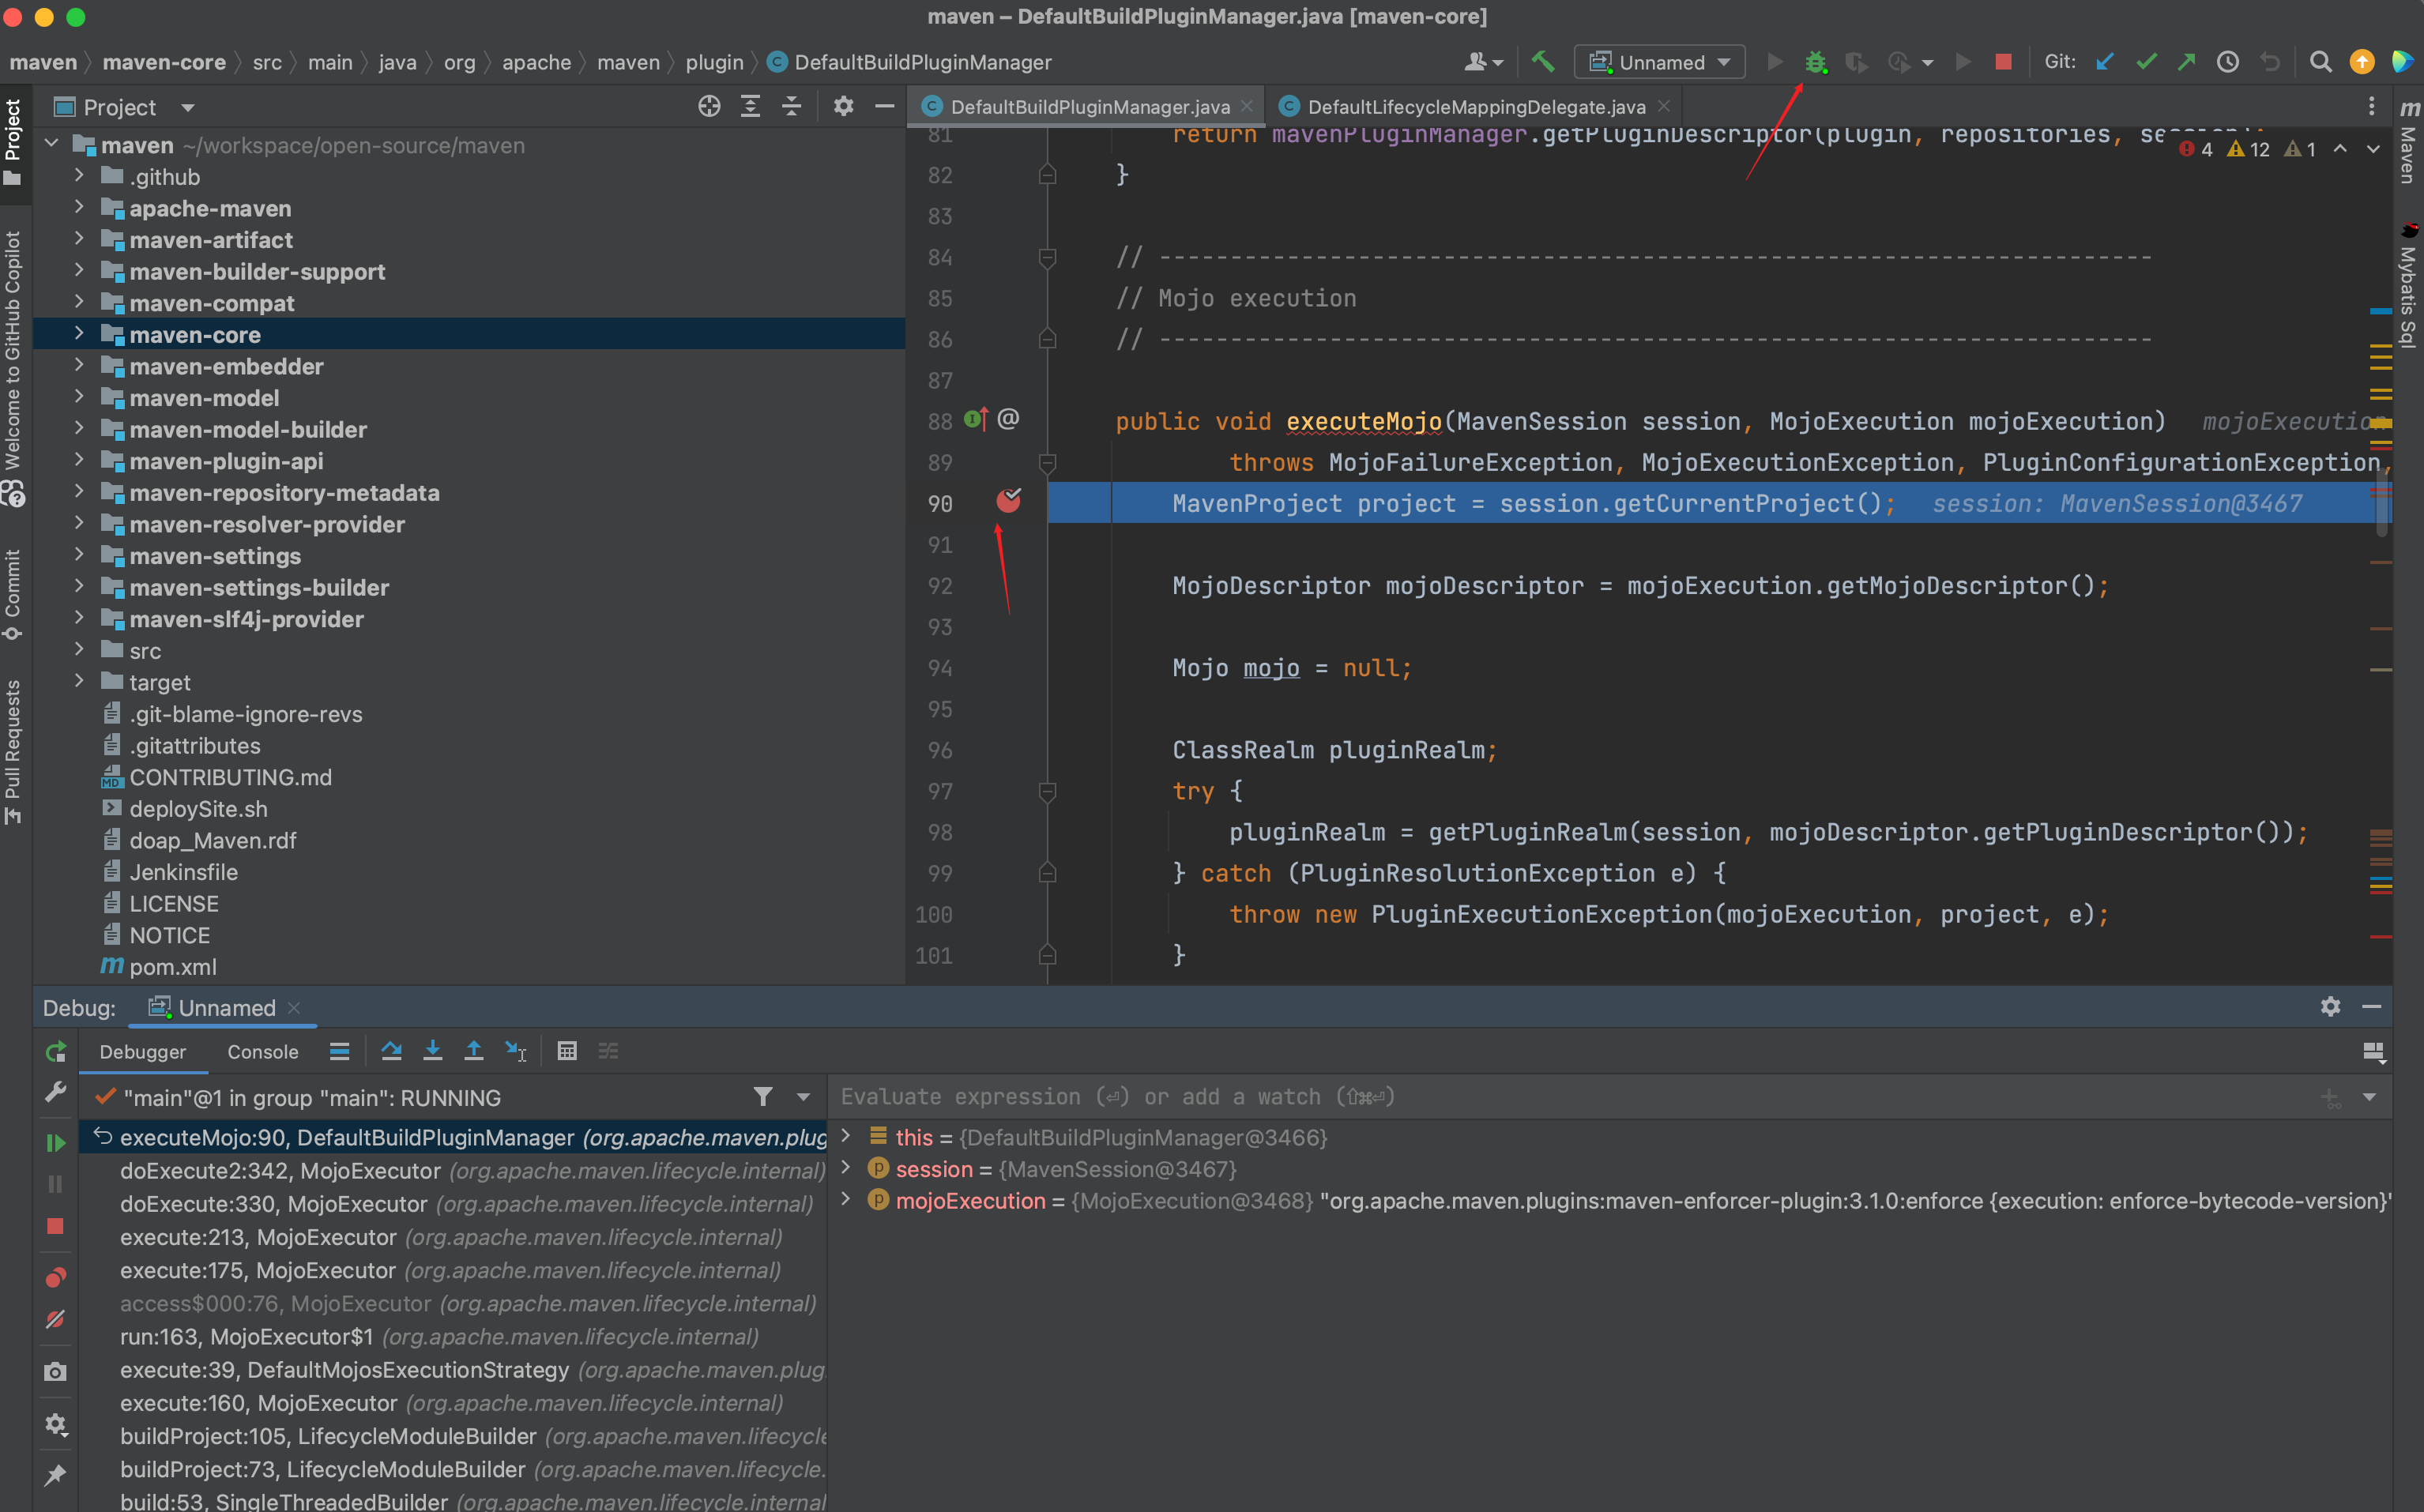The height and width of the screenshot is (1512, 2424).
Task: Switch to DefaultLifecycleMappingDelegate.java tab
Action: (x=1476, y=106)
